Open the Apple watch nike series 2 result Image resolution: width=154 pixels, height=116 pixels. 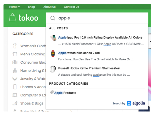79,53
